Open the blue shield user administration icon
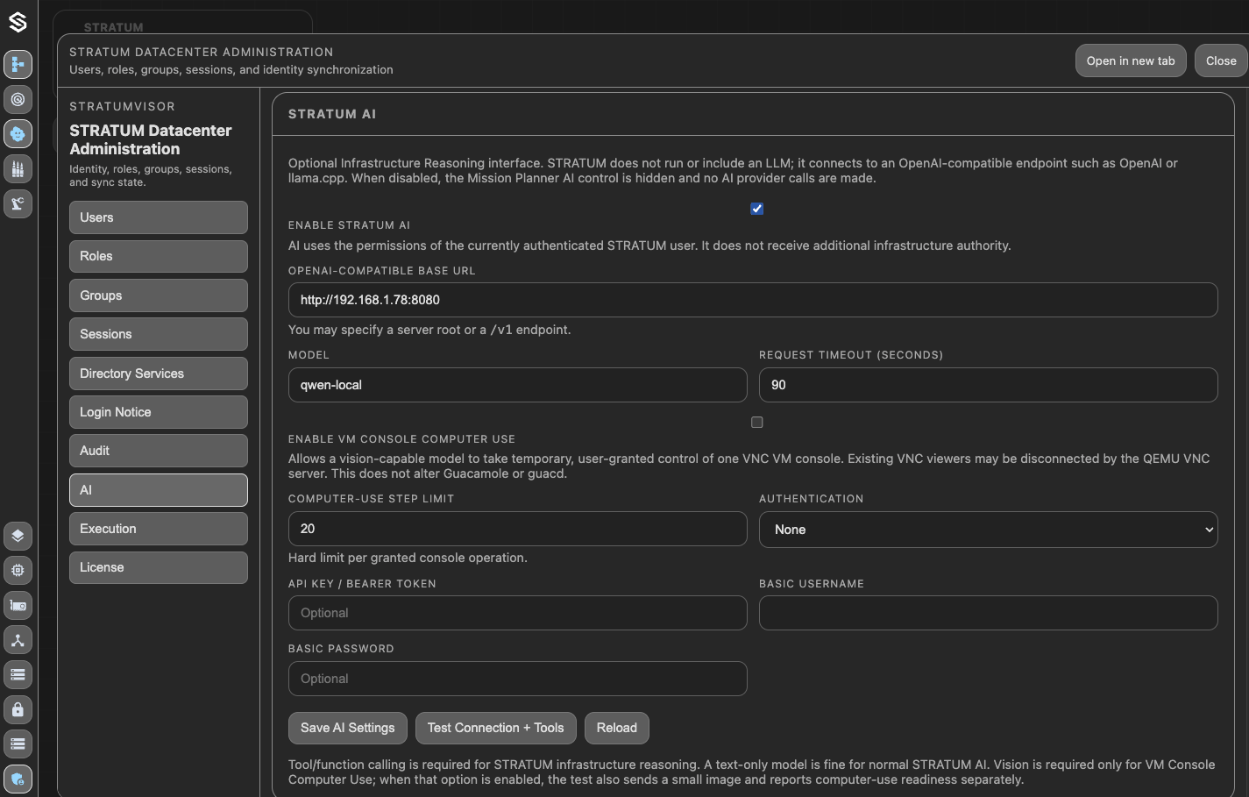 (18, 779)
